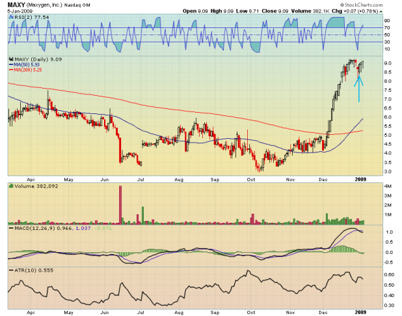Click the Chg +0.07 (+0.78%) value
The height and width of the screenshot is (316, 402).
(x=355, y=11)
